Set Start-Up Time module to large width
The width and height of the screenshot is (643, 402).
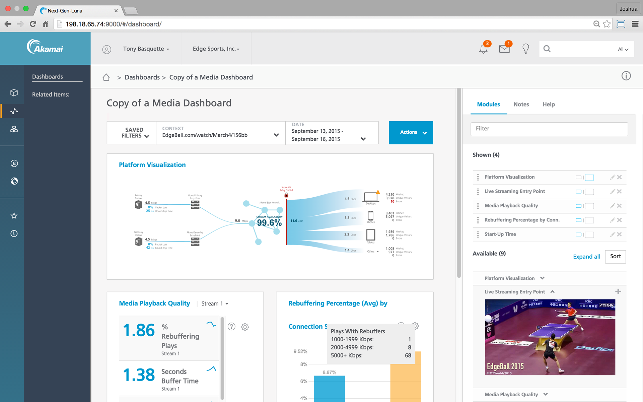[x=589, y=234]
